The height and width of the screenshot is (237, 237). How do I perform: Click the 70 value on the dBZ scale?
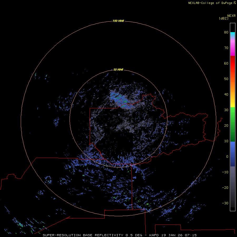(x=226, y=48)
